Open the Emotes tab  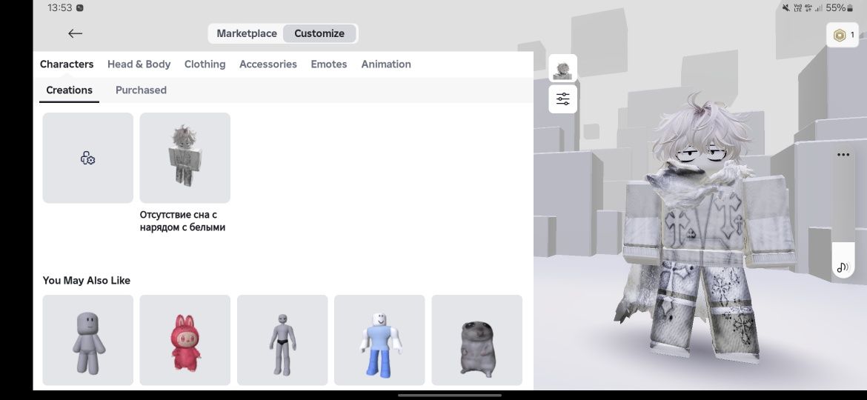point(329,64)
